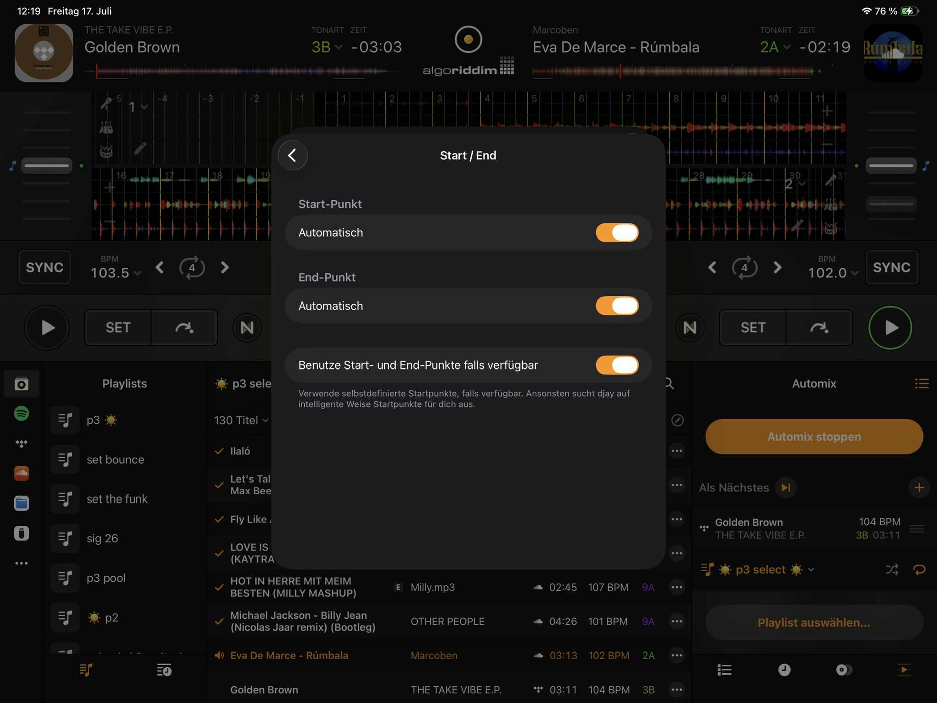Open the Automix list options icon
937x703 pixels.
[x=921, y=384]
